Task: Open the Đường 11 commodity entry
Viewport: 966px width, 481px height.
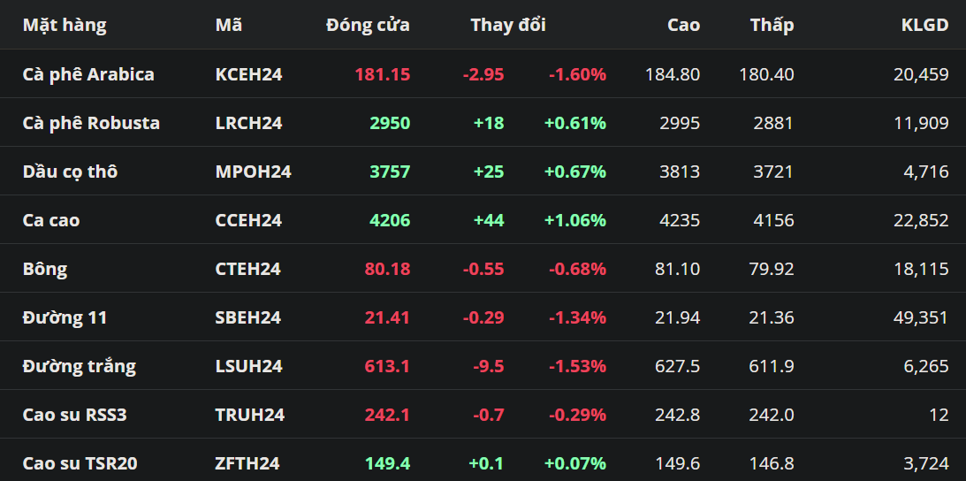Action: pos(65,317)
